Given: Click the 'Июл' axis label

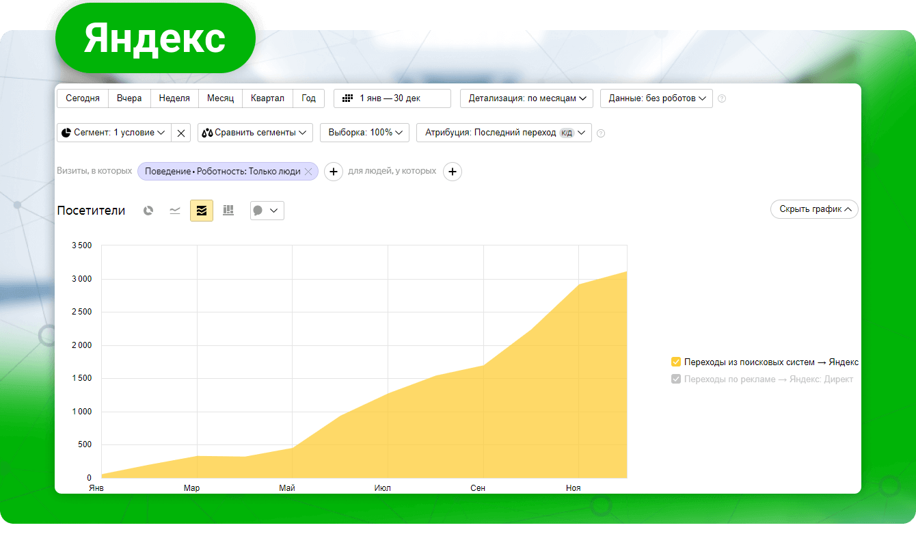Looking at the screenshot, I should click(x=383, y=488).
